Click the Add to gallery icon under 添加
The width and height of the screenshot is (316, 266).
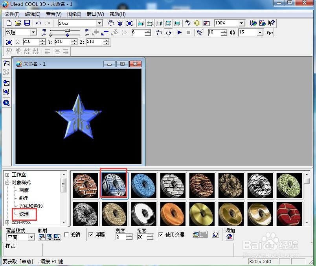(230, 237)
